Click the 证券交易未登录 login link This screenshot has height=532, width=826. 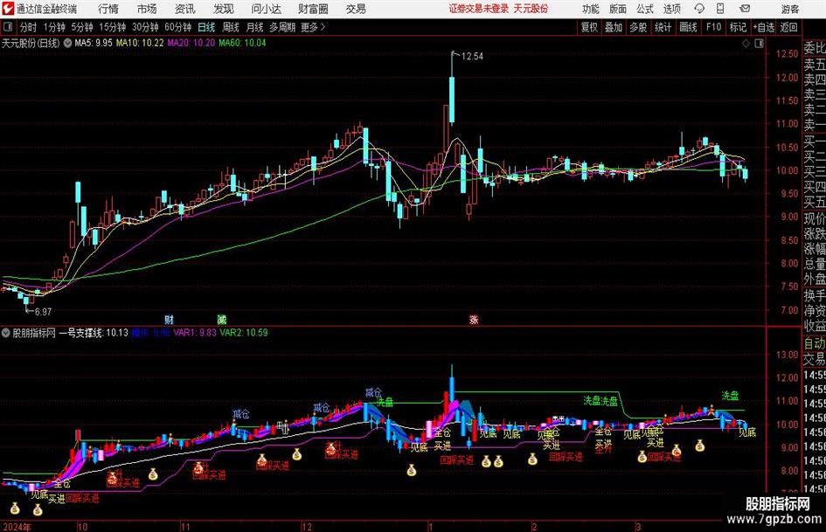coord(478,9)
